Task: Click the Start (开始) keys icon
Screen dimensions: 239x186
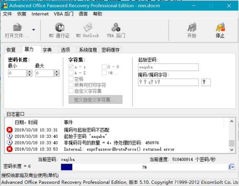Action: [x=192, y=28]
